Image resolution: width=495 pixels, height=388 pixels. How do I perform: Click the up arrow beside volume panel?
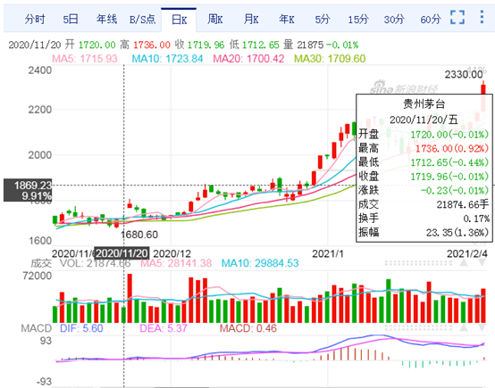pos(464,263)
